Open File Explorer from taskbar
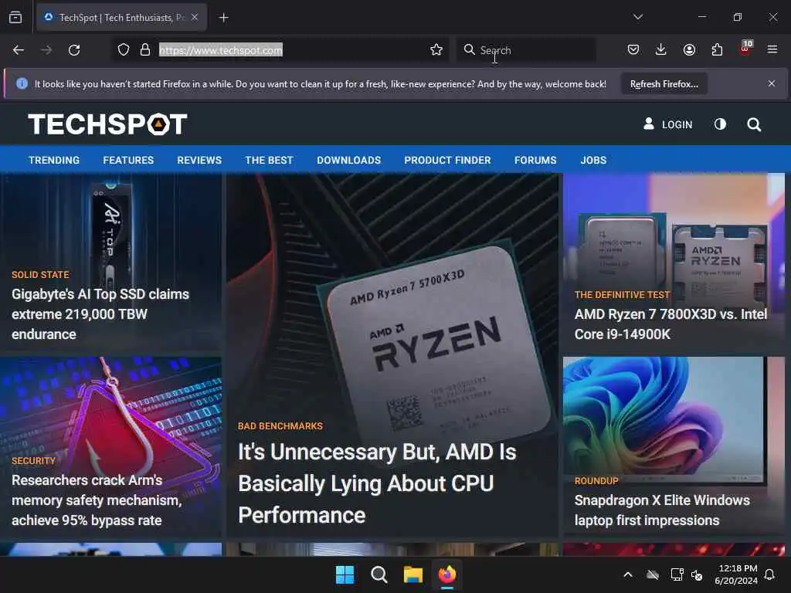The width and height of the screenshot is (791, 593). coord(412,574)
